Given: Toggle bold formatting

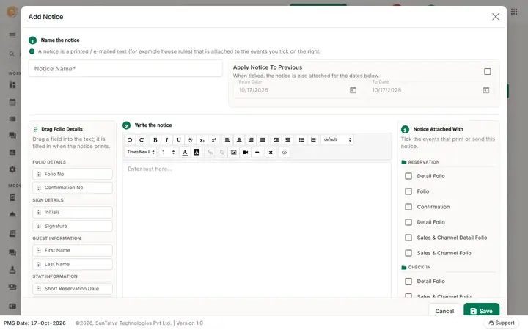Looking at the screenshot, I should click(155, 140).
